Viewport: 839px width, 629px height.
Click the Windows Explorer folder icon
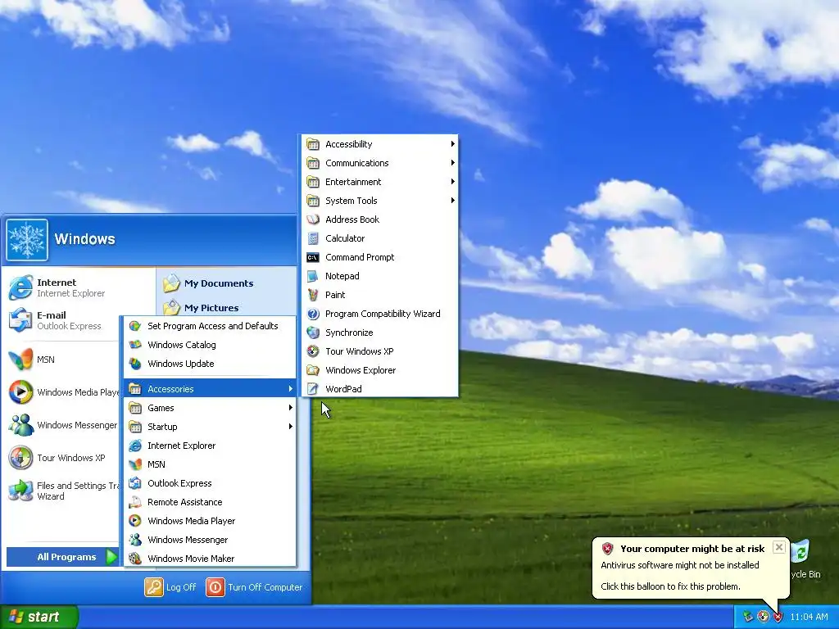[313, 370]
